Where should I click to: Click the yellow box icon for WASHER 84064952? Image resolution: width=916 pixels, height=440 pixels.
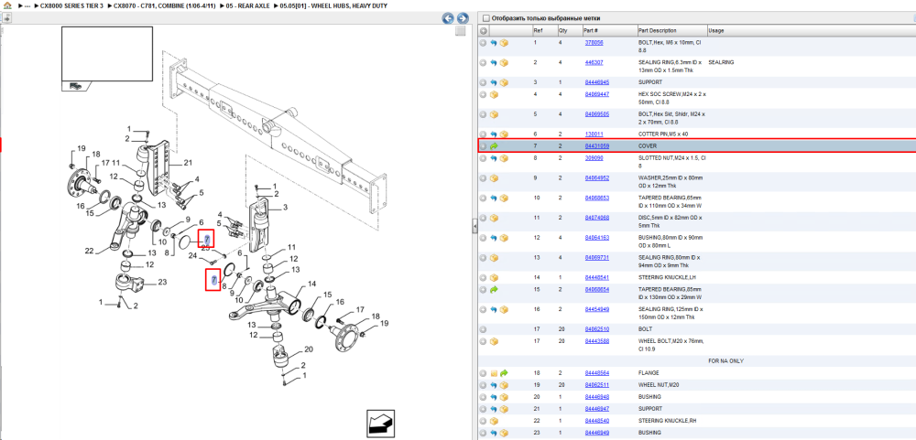(x=494, y=178)
